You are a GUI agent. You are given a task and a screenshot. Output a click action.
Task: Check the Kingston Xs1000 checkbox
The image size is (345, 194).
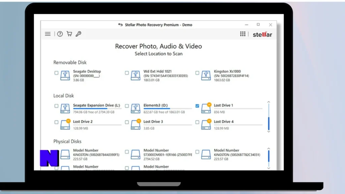click(x=197, y=73)
